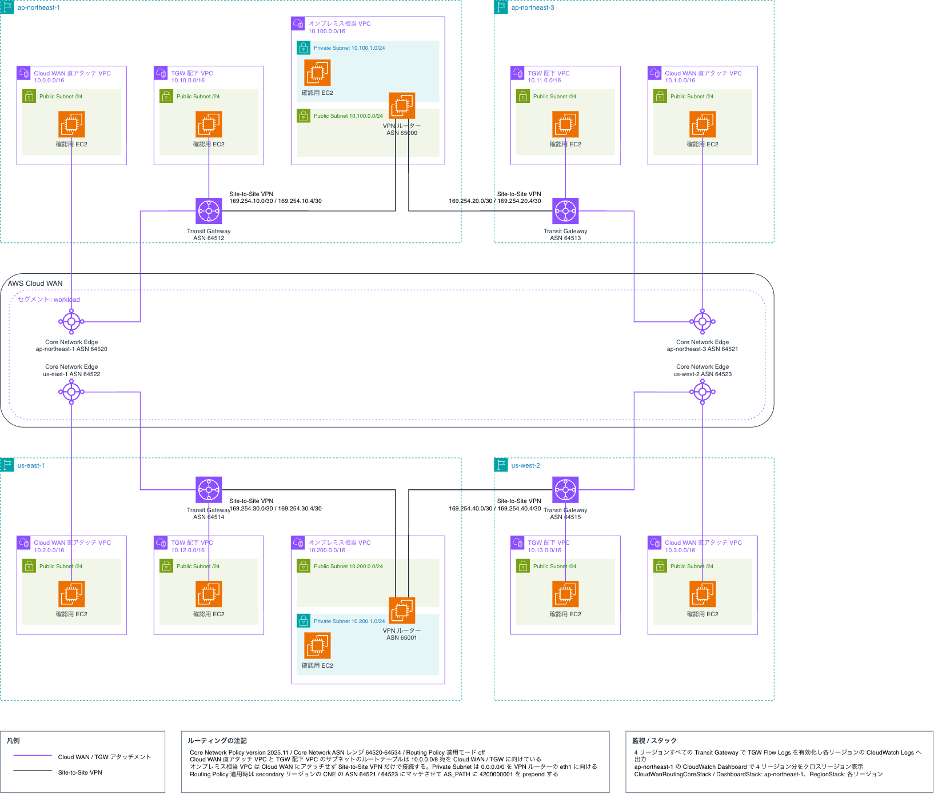Viewport: 934px width, 794px height.
Task: Select legend text "Cloud WAN / TGW アタッチメント"
Action: pos(105,757)
